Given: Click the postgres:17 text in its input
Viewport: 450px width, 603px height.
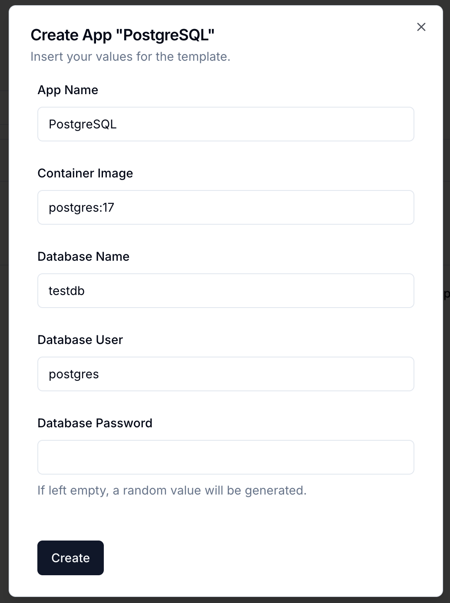Looking at the screenshot, I should click(81, 207).
